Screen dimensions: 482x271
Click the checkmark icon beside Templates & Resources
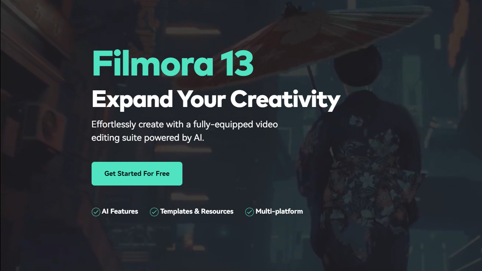[154, 212]
